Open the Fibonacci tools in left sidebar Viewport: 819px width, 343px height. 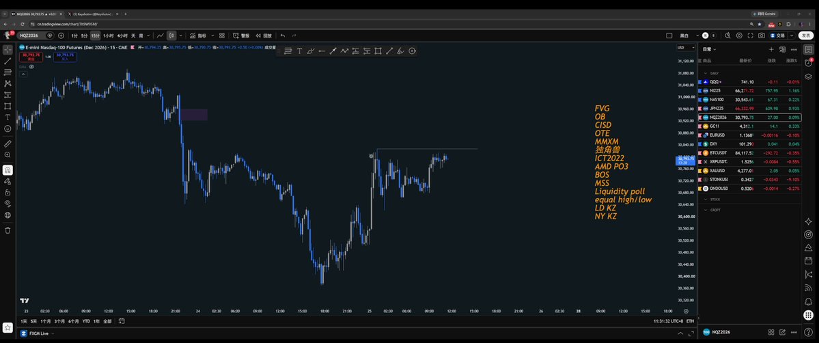8,72
